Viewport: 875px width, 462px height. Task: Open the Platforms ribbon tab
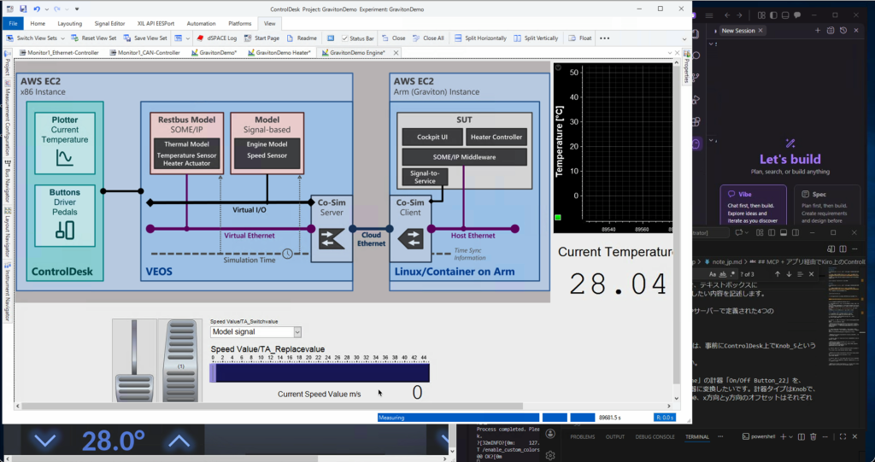pos(240,23)
